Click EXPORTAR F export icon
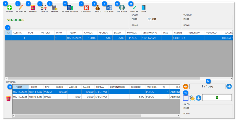Image resolution: width=236 pixels, height=120 pixels. pos(122,8)
